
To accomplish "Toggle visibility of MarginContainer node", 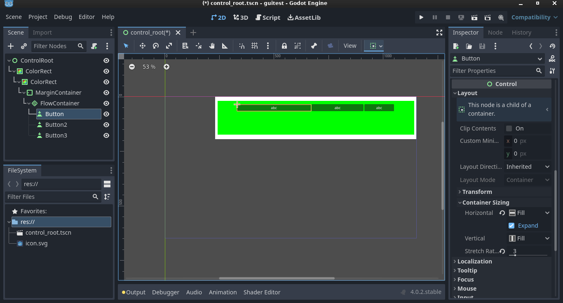I will 106,93.
